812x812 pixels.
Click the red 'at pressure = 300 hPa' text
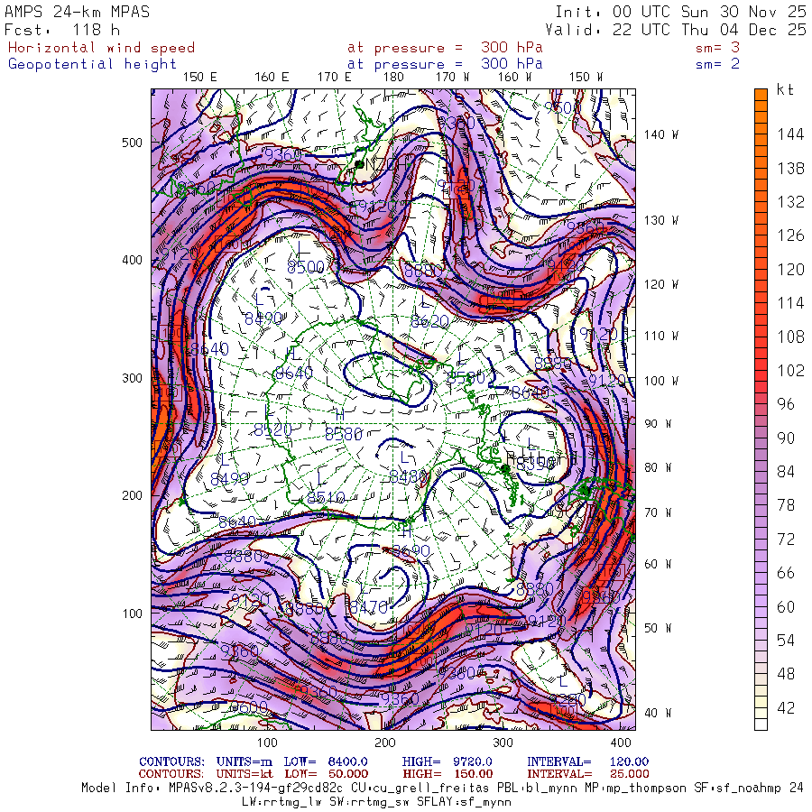(445, 48)
